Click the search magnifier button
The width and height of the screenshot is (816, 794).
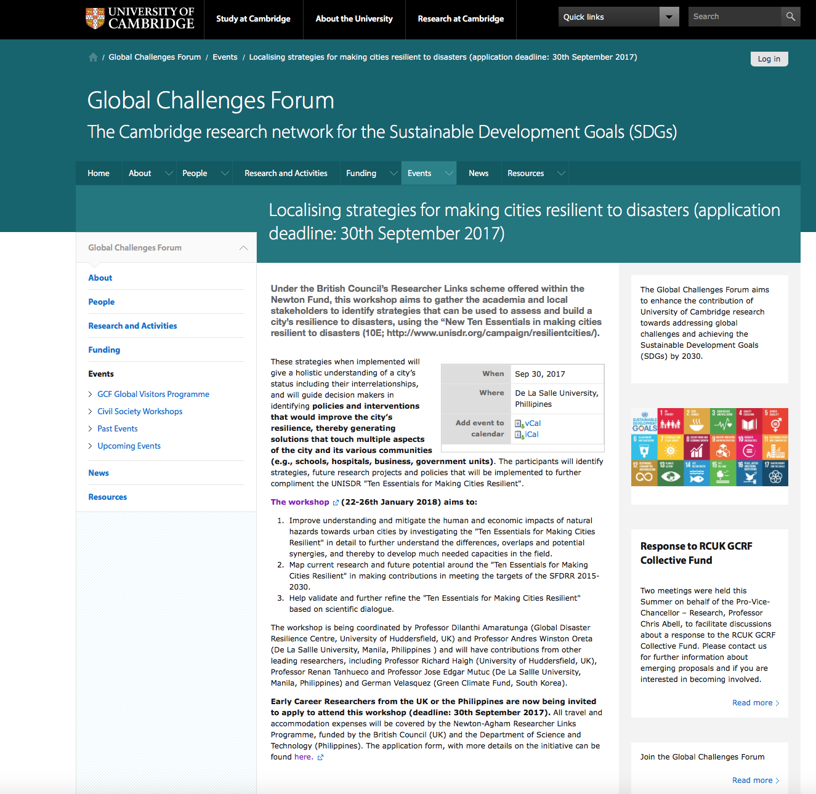[x=791, y=17]
